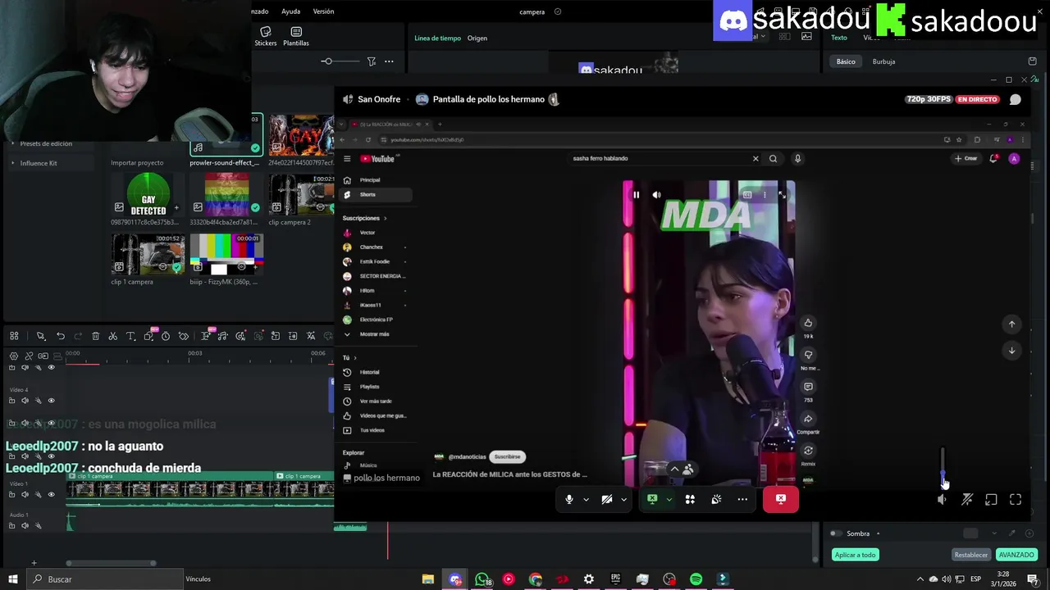Select biiip FizzyMK media thumbnail
This screenshot has width=1050, height=590.
coord(226,254)
